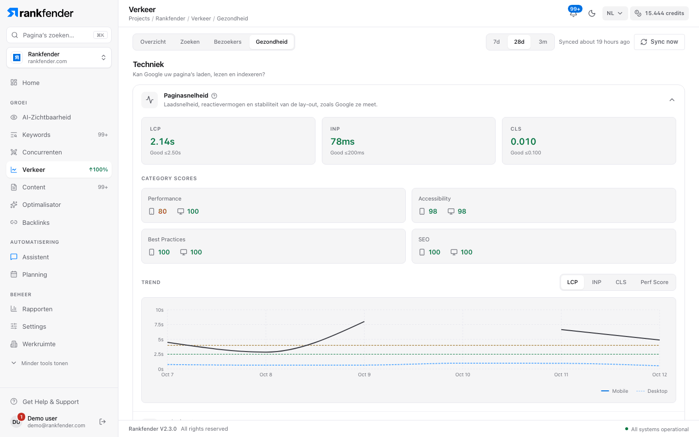Switch to the Overzicht tab
Screen dimensions: 699x437
153,42
